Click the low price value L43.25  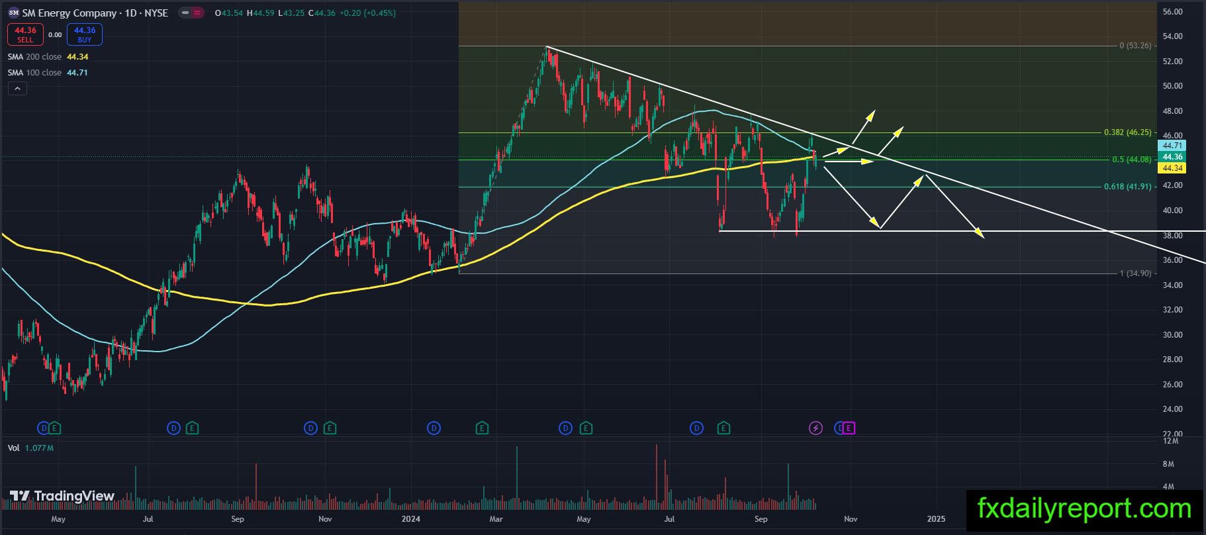(291, 13)
